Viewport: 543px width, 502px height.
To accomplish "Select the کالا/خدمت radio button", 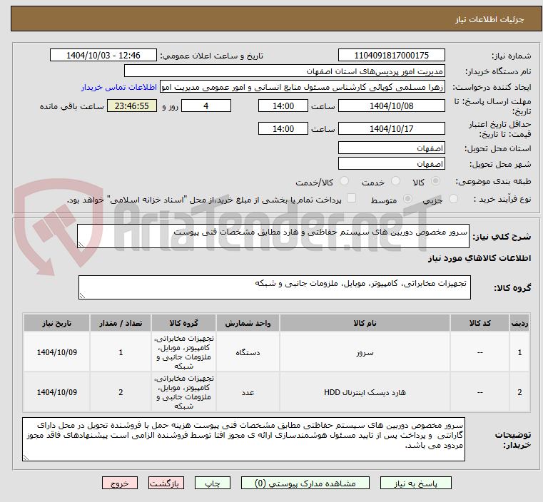I will point(344,181).
